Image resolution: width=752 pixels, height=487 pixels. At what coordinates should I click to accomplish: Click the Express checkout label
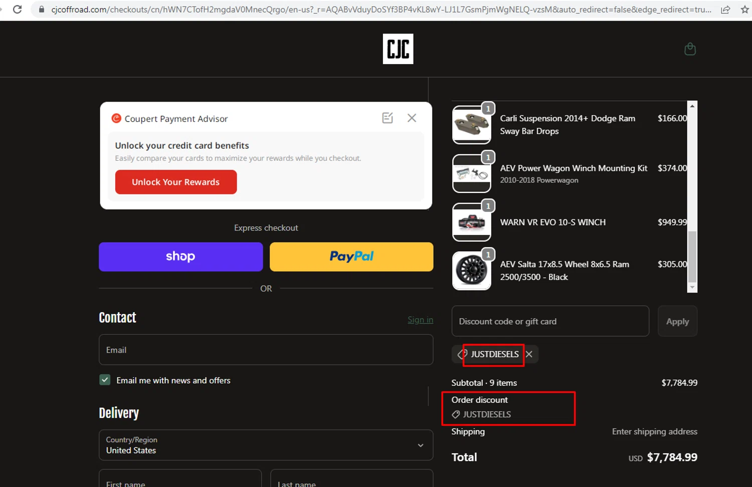266,228
